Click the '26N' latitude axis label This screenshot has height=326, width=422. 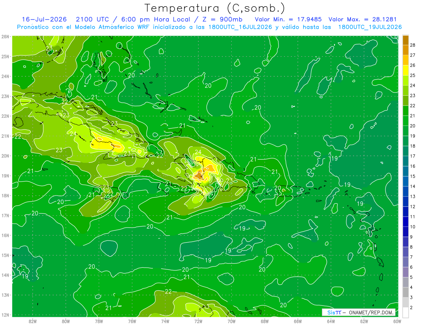(x=5, y=37)
